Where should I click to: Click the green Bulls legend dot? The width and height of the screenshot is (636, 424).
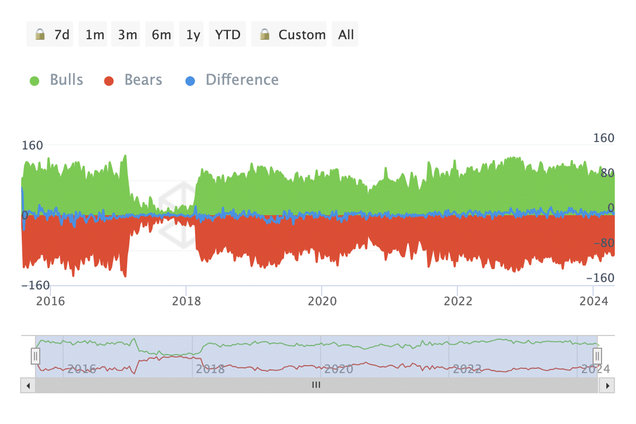(34, 81)
